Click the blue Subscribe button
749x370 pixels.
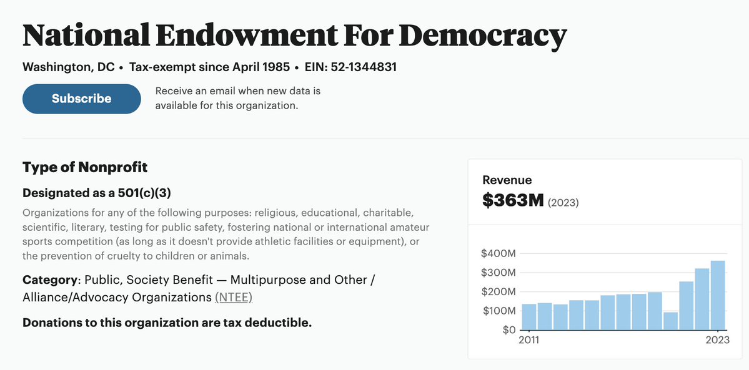click(82, 99)
